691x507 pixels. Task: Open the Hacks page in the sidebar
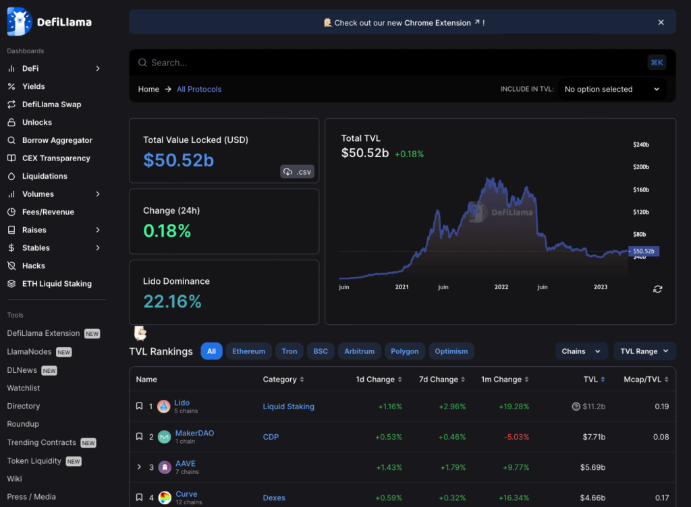coord(33,266)
